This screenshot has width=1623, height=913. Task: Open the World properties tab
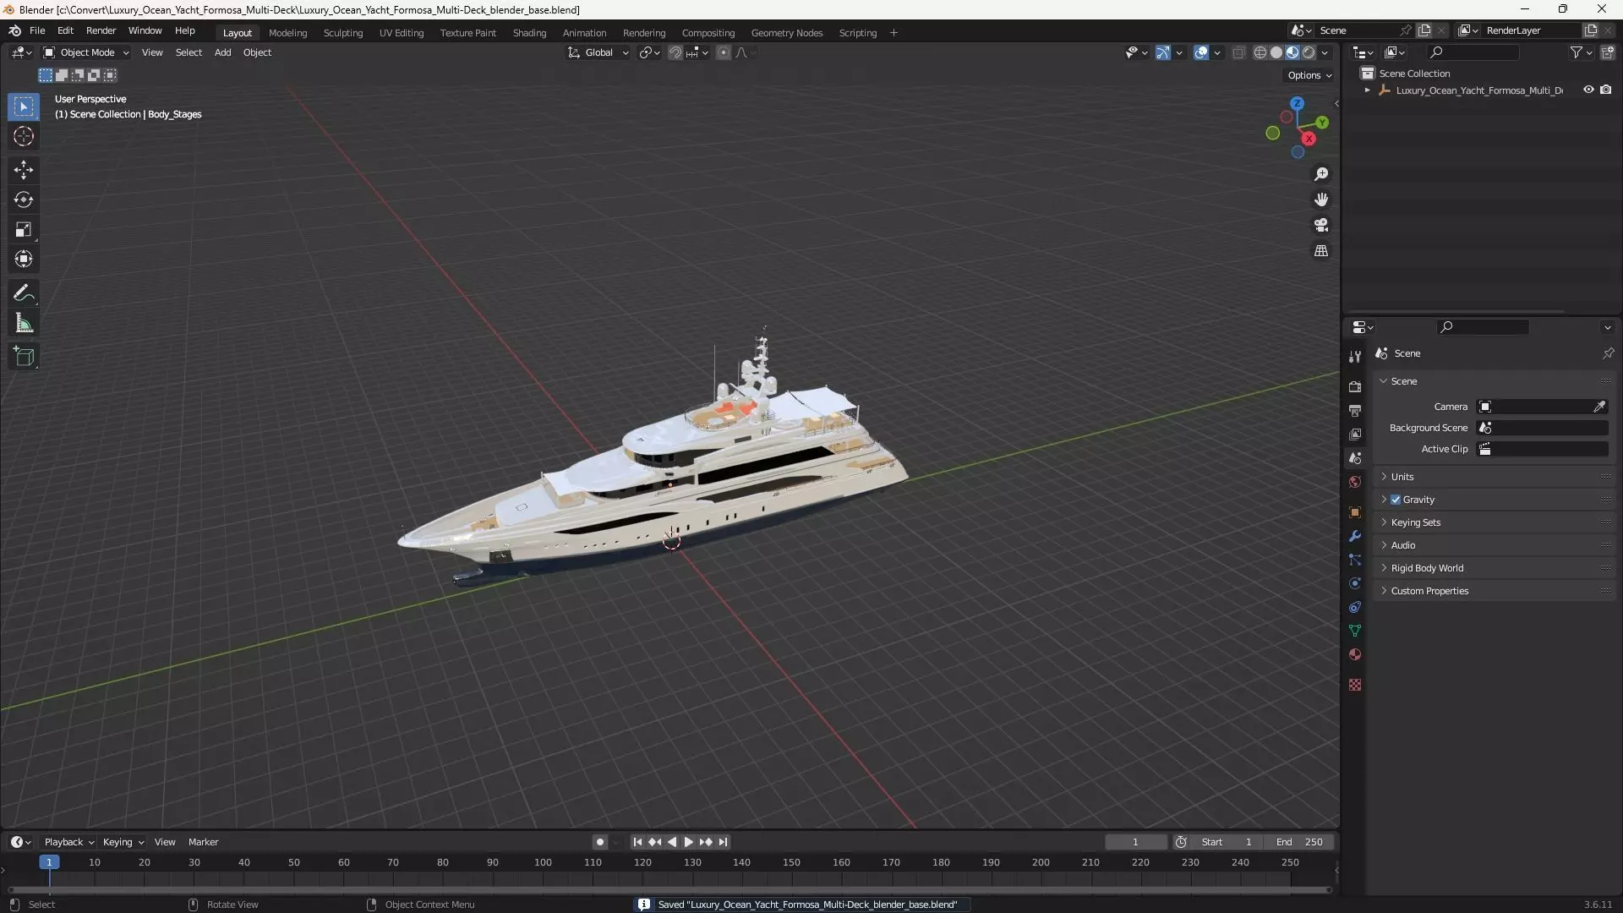point(1355,482)
